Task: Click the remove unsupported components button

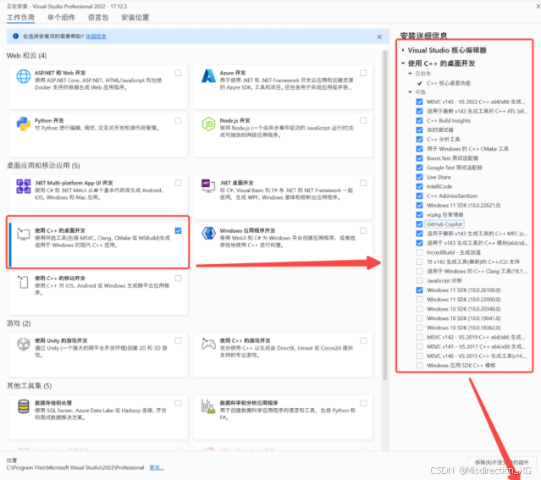Action: 502,462
